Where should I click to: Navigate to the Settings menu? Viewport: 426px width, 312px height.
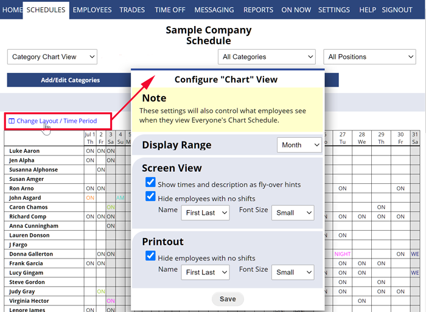click(334, 10)
